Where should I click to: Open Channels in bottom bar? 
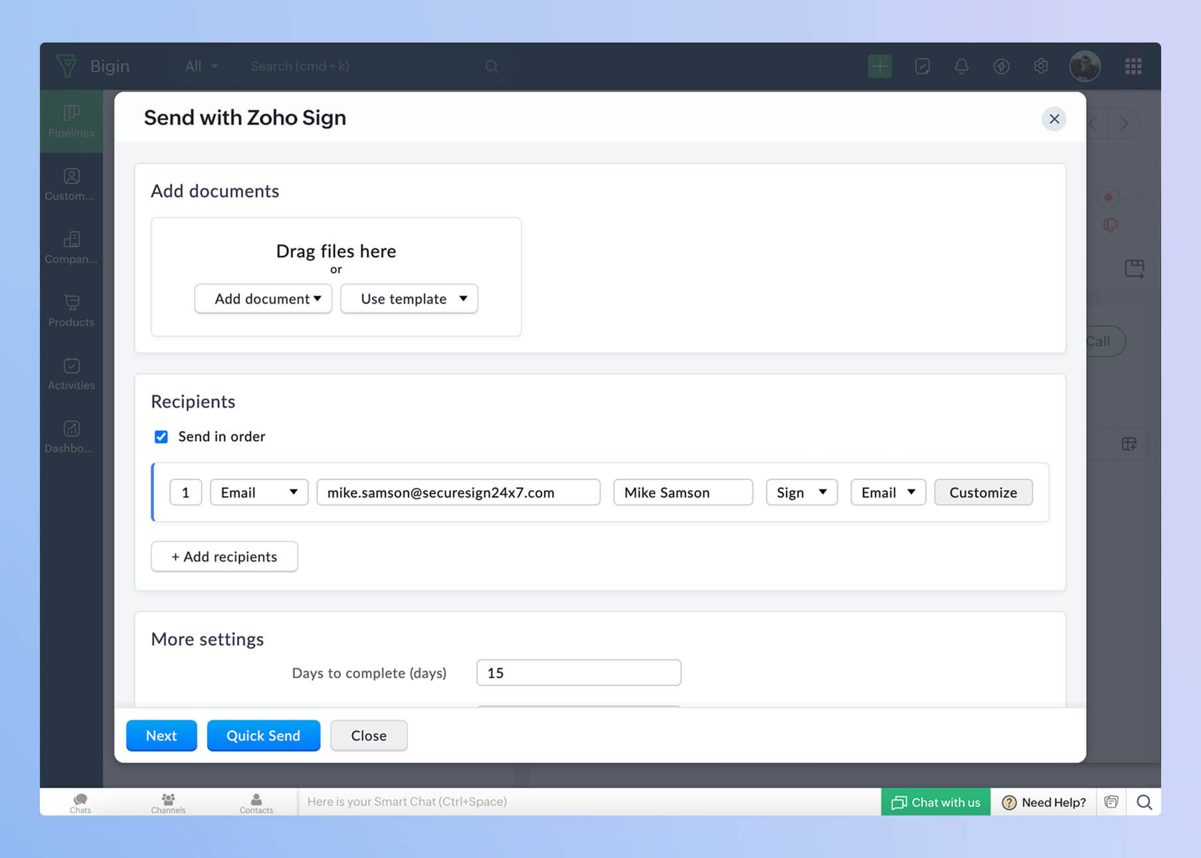168,802
